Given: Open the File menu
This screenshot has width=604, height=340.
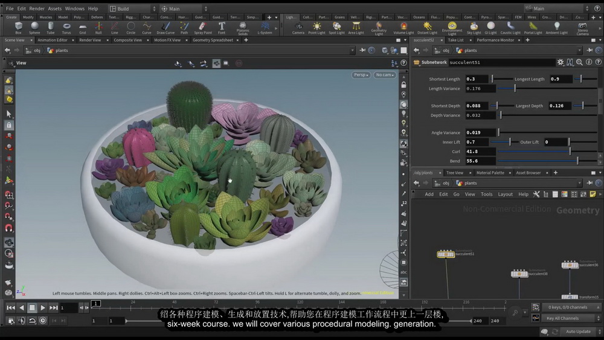Looking at the screenshot, I should coord(10,8).
